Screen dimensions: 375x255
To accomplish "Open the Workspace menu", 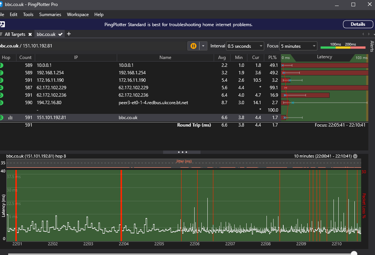I will 78,15.
